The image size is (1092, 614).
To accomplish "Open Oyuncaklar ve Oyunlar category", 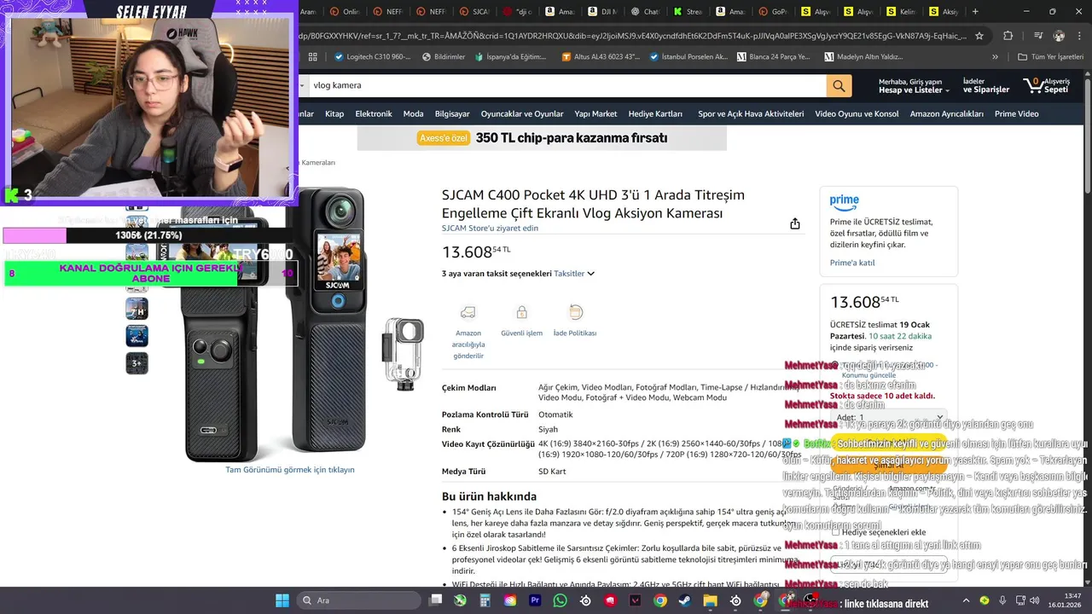I will (522, 114).
